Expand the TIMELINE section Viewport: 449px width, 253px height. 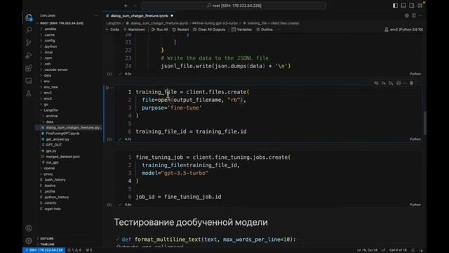tap(47, 245)
